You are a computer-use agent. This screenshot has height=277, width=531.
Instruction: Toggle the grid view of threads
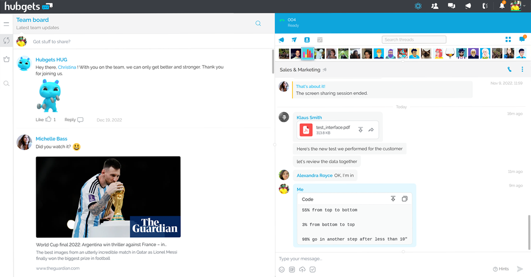[x=508, y=40]
